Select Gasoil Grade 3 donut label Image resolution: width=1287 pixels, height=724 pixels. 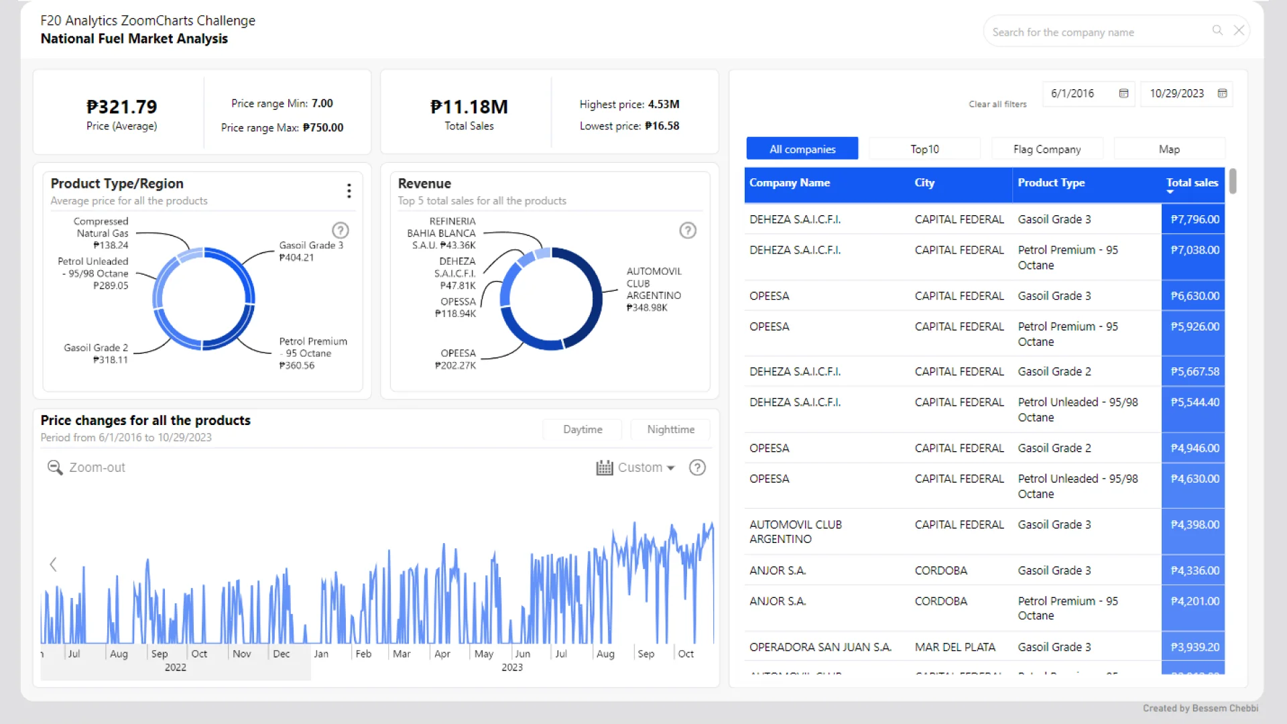pyautogui.click(x=311, y=251)
